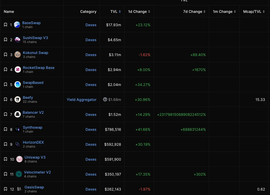
Task: Bookmark the Balancer V2 row
Action: pyautogui.click(x=6, y=115)
